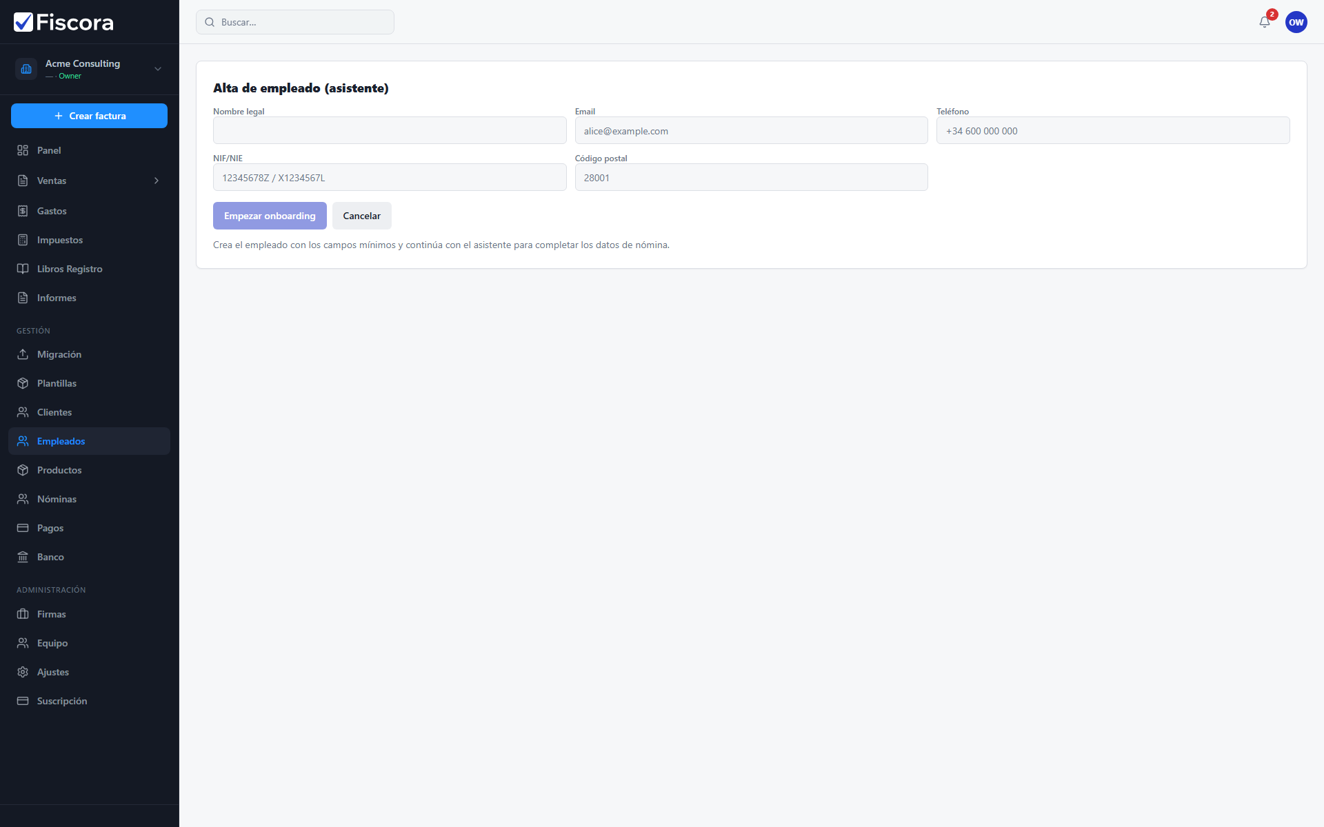Image resolution: width=1324 pixels, height=827 pixels.
Task: Click the Libros Registro book icon
Action: click(x=23, y=269)
